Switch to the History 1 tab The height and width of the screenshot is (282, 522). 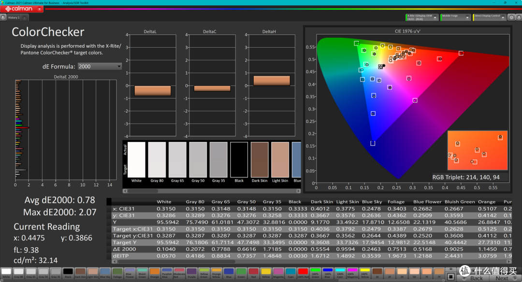tap(14, 17)
